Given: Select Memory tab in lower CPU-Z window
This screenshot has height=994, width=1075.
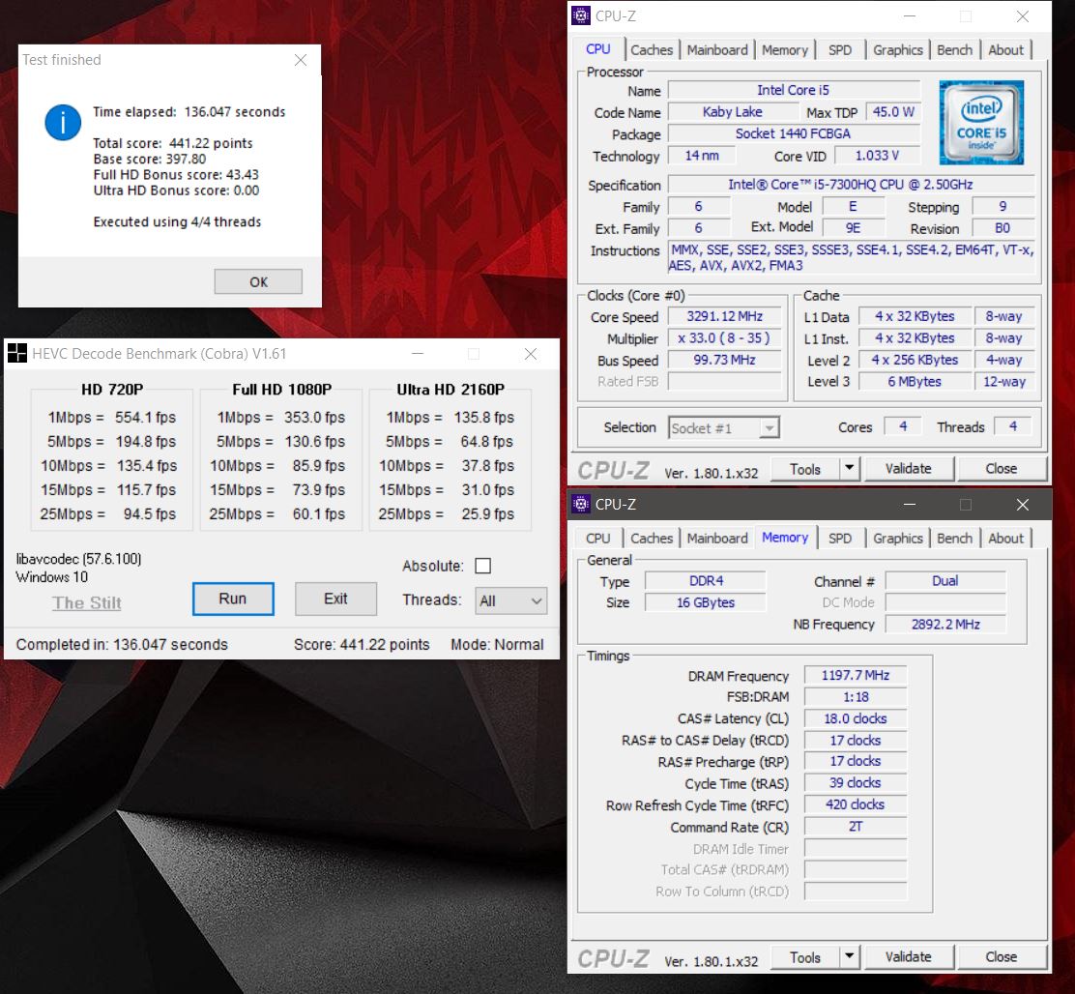Looking at the screenshot, I should pos(785,538).
